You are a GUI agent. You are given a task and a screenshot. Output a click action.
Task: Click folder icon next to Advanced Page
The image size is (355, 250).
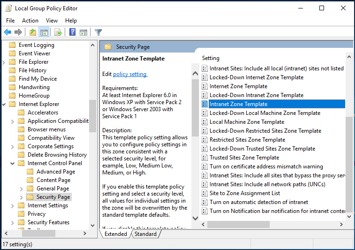30,171
